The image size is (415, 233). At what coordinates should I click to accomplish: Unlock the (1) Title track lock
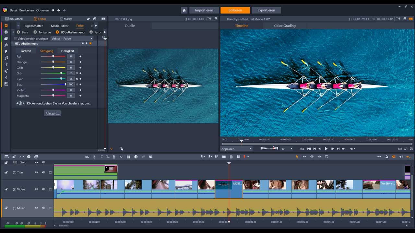6,172
